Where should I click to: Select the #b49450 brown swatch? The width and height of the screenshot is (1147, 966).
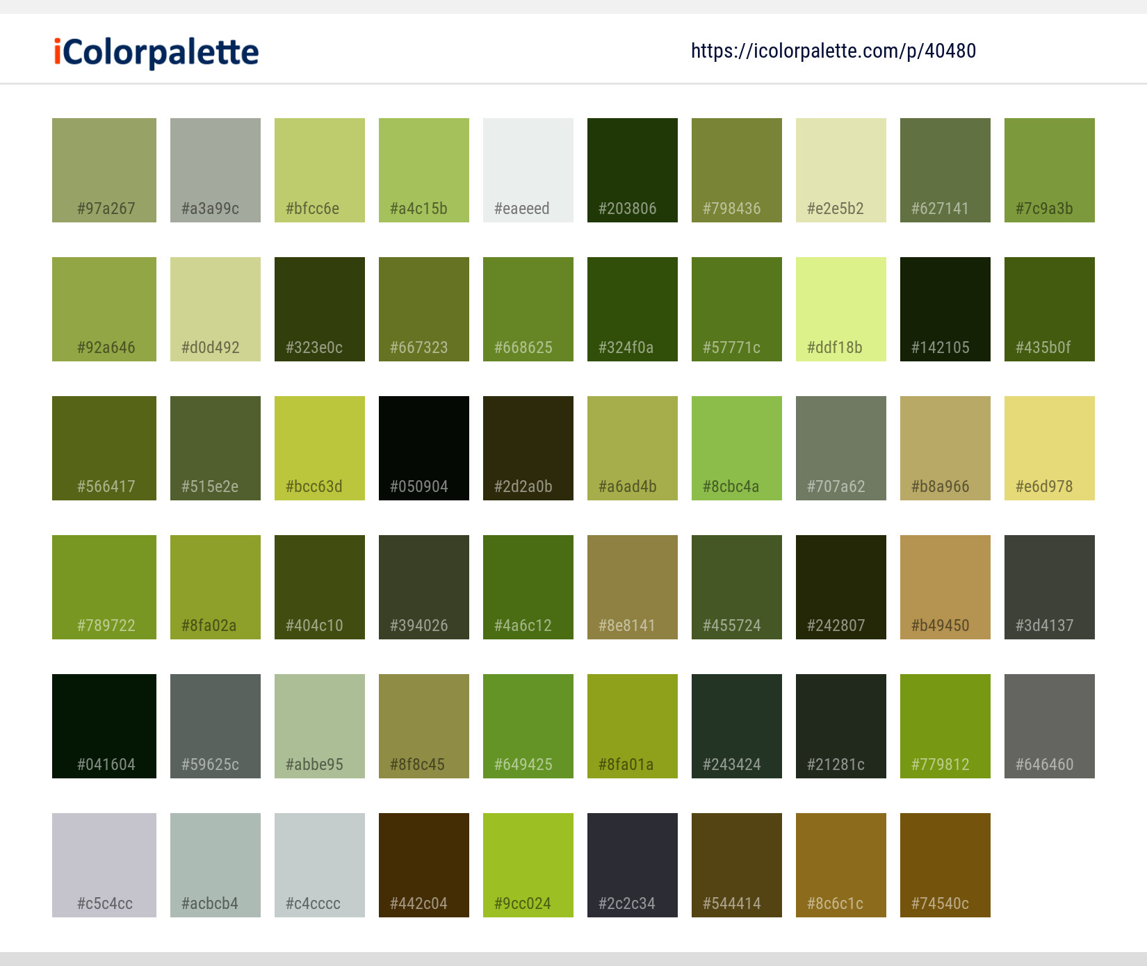tap(945, 587)
